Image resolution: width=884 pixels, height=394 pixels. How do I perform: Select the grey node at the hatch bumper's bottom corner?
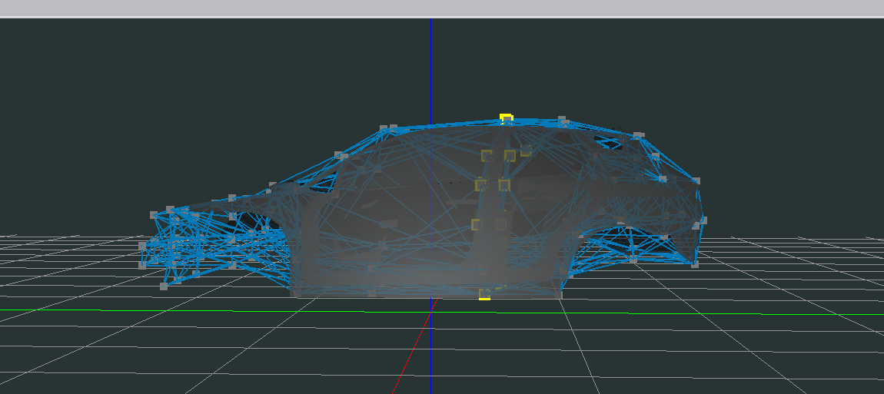click(695, 263)
